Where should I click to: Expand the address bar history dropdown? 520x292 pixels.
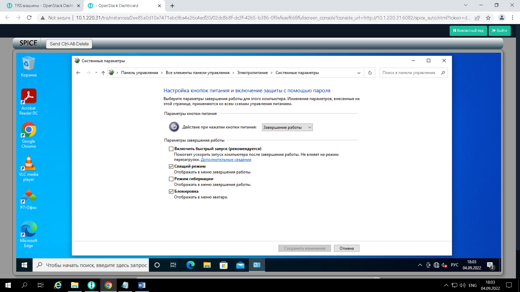point(359,73)
